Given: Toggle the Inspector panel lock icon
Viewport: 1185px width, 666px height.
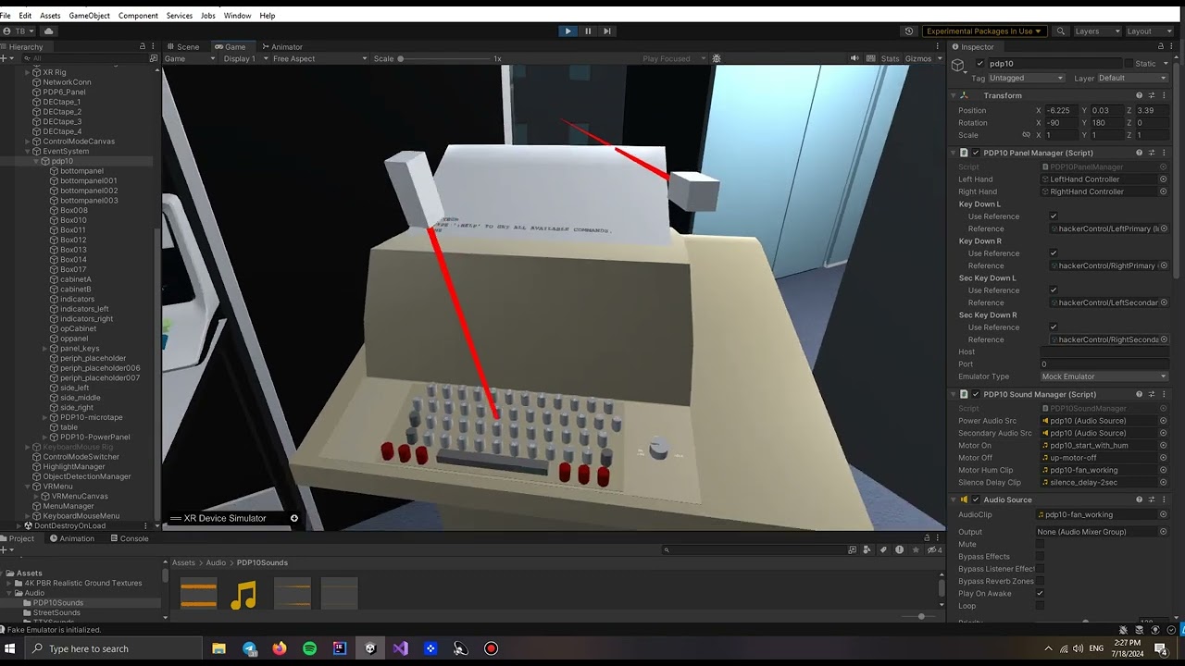Looking at the screenshot, I should [x=1161, y=46].
